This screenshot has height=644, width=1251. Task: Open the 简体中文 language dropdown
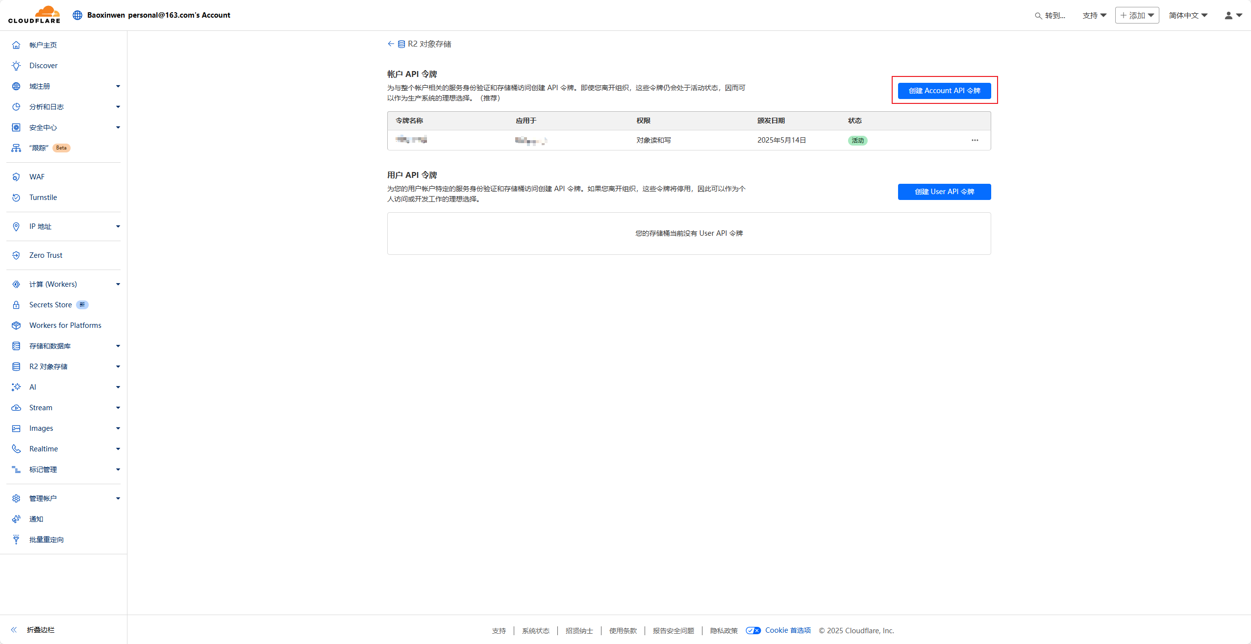1188,15
